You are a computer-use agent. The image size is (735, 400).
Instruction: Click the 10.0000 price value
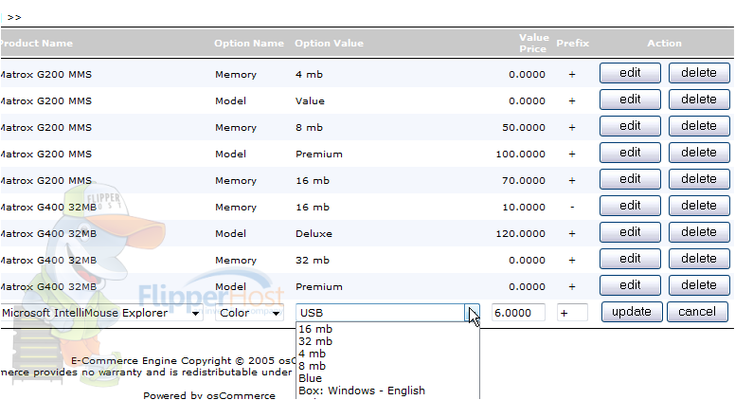pyautogui.click(x=524, y=208)
